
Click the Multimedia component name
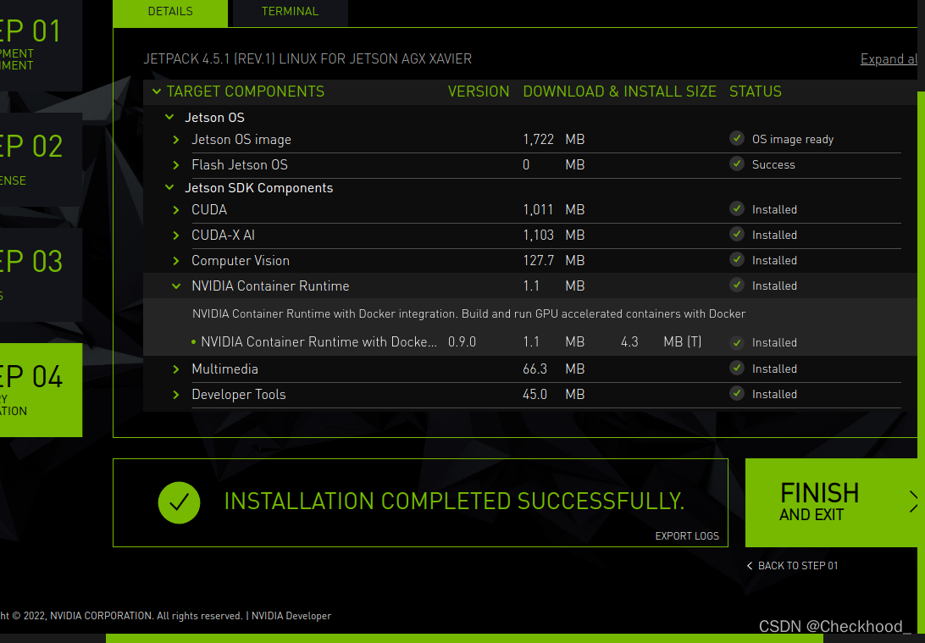click(x=224, y=369)
